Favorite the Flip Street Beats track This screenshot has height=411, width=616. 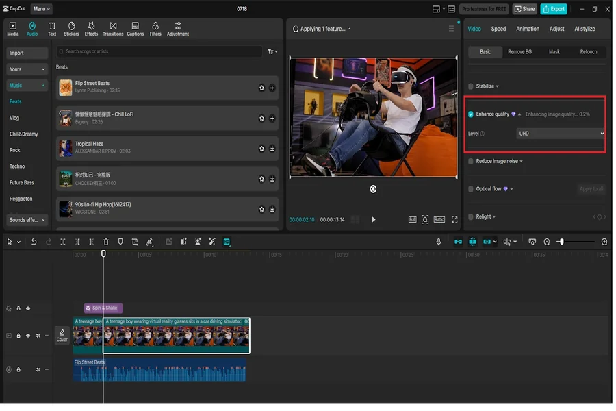point(261,88)
